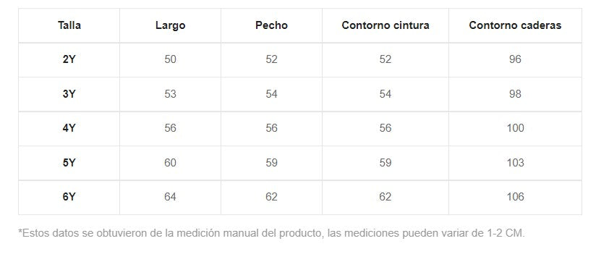Click the Largo value 50 for 2Y
Screen dimensions: 609x262
click(x=170, y=59)
